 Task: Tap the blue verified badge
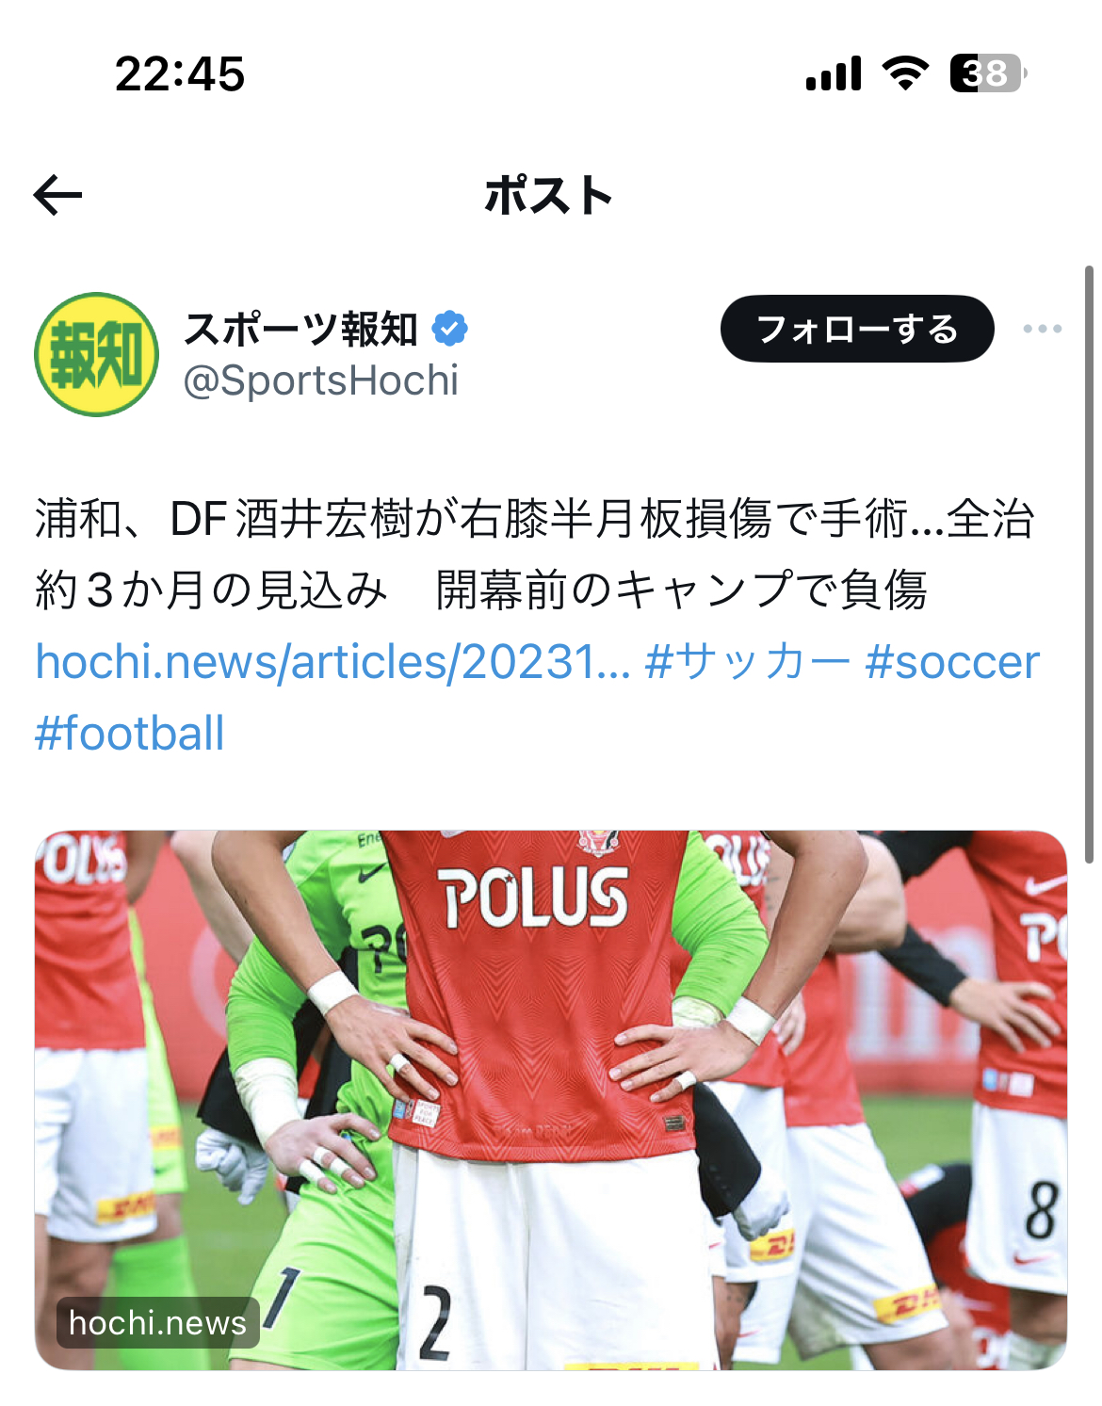pos(449,329)
